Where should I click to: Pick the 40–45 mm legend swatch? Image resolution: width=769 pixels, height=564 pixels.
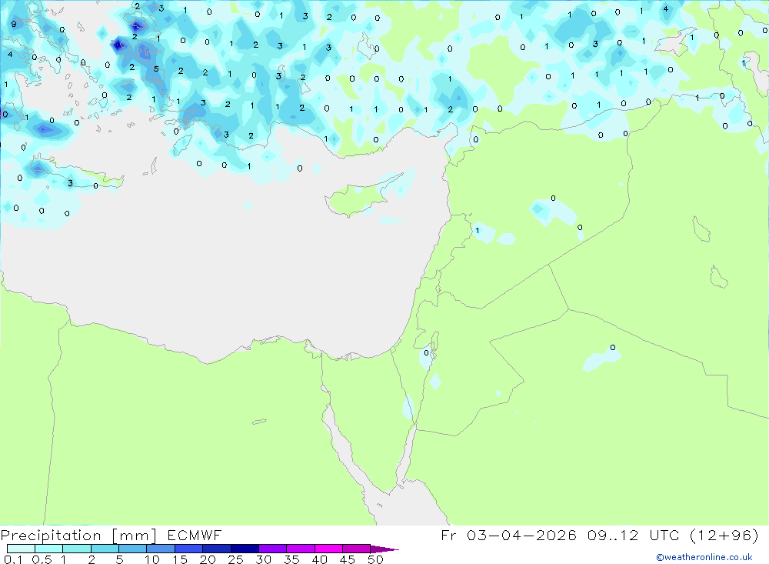(x=328, y=549)
